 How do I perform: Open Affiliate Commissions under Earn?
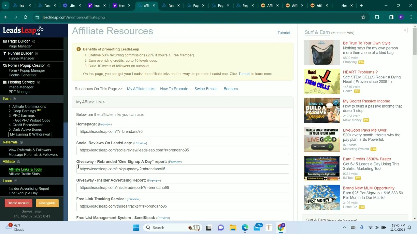coord(29,107)
